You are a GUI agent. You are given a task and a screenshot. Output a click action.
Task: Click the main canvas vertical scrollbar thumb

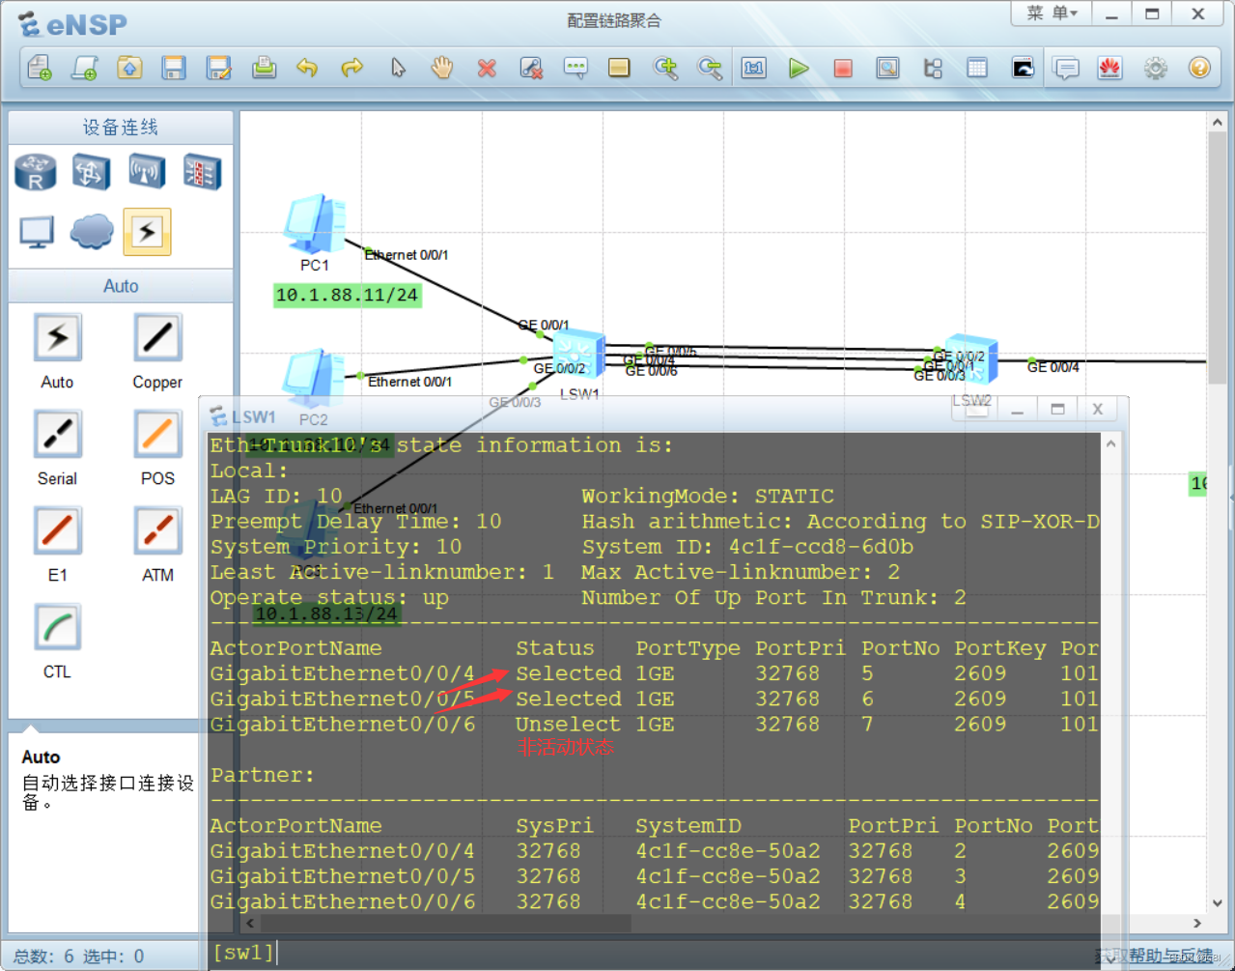tap(1218, 259)
